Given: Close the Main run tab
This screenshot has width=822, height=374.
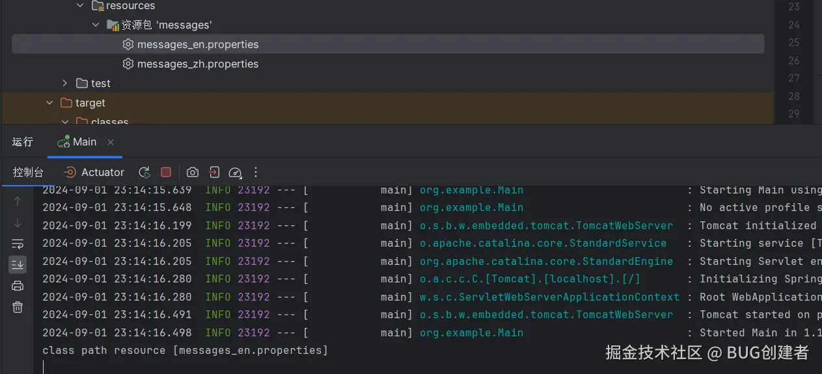Looking at the screenshot, I should point(111,142).
